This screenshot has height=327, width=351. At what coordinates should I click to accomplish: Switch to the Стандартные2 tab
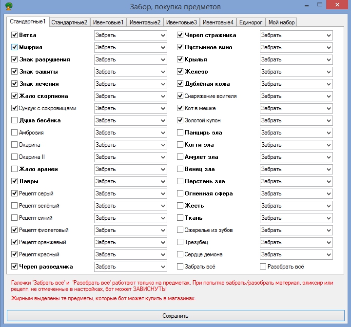point(69,22)
